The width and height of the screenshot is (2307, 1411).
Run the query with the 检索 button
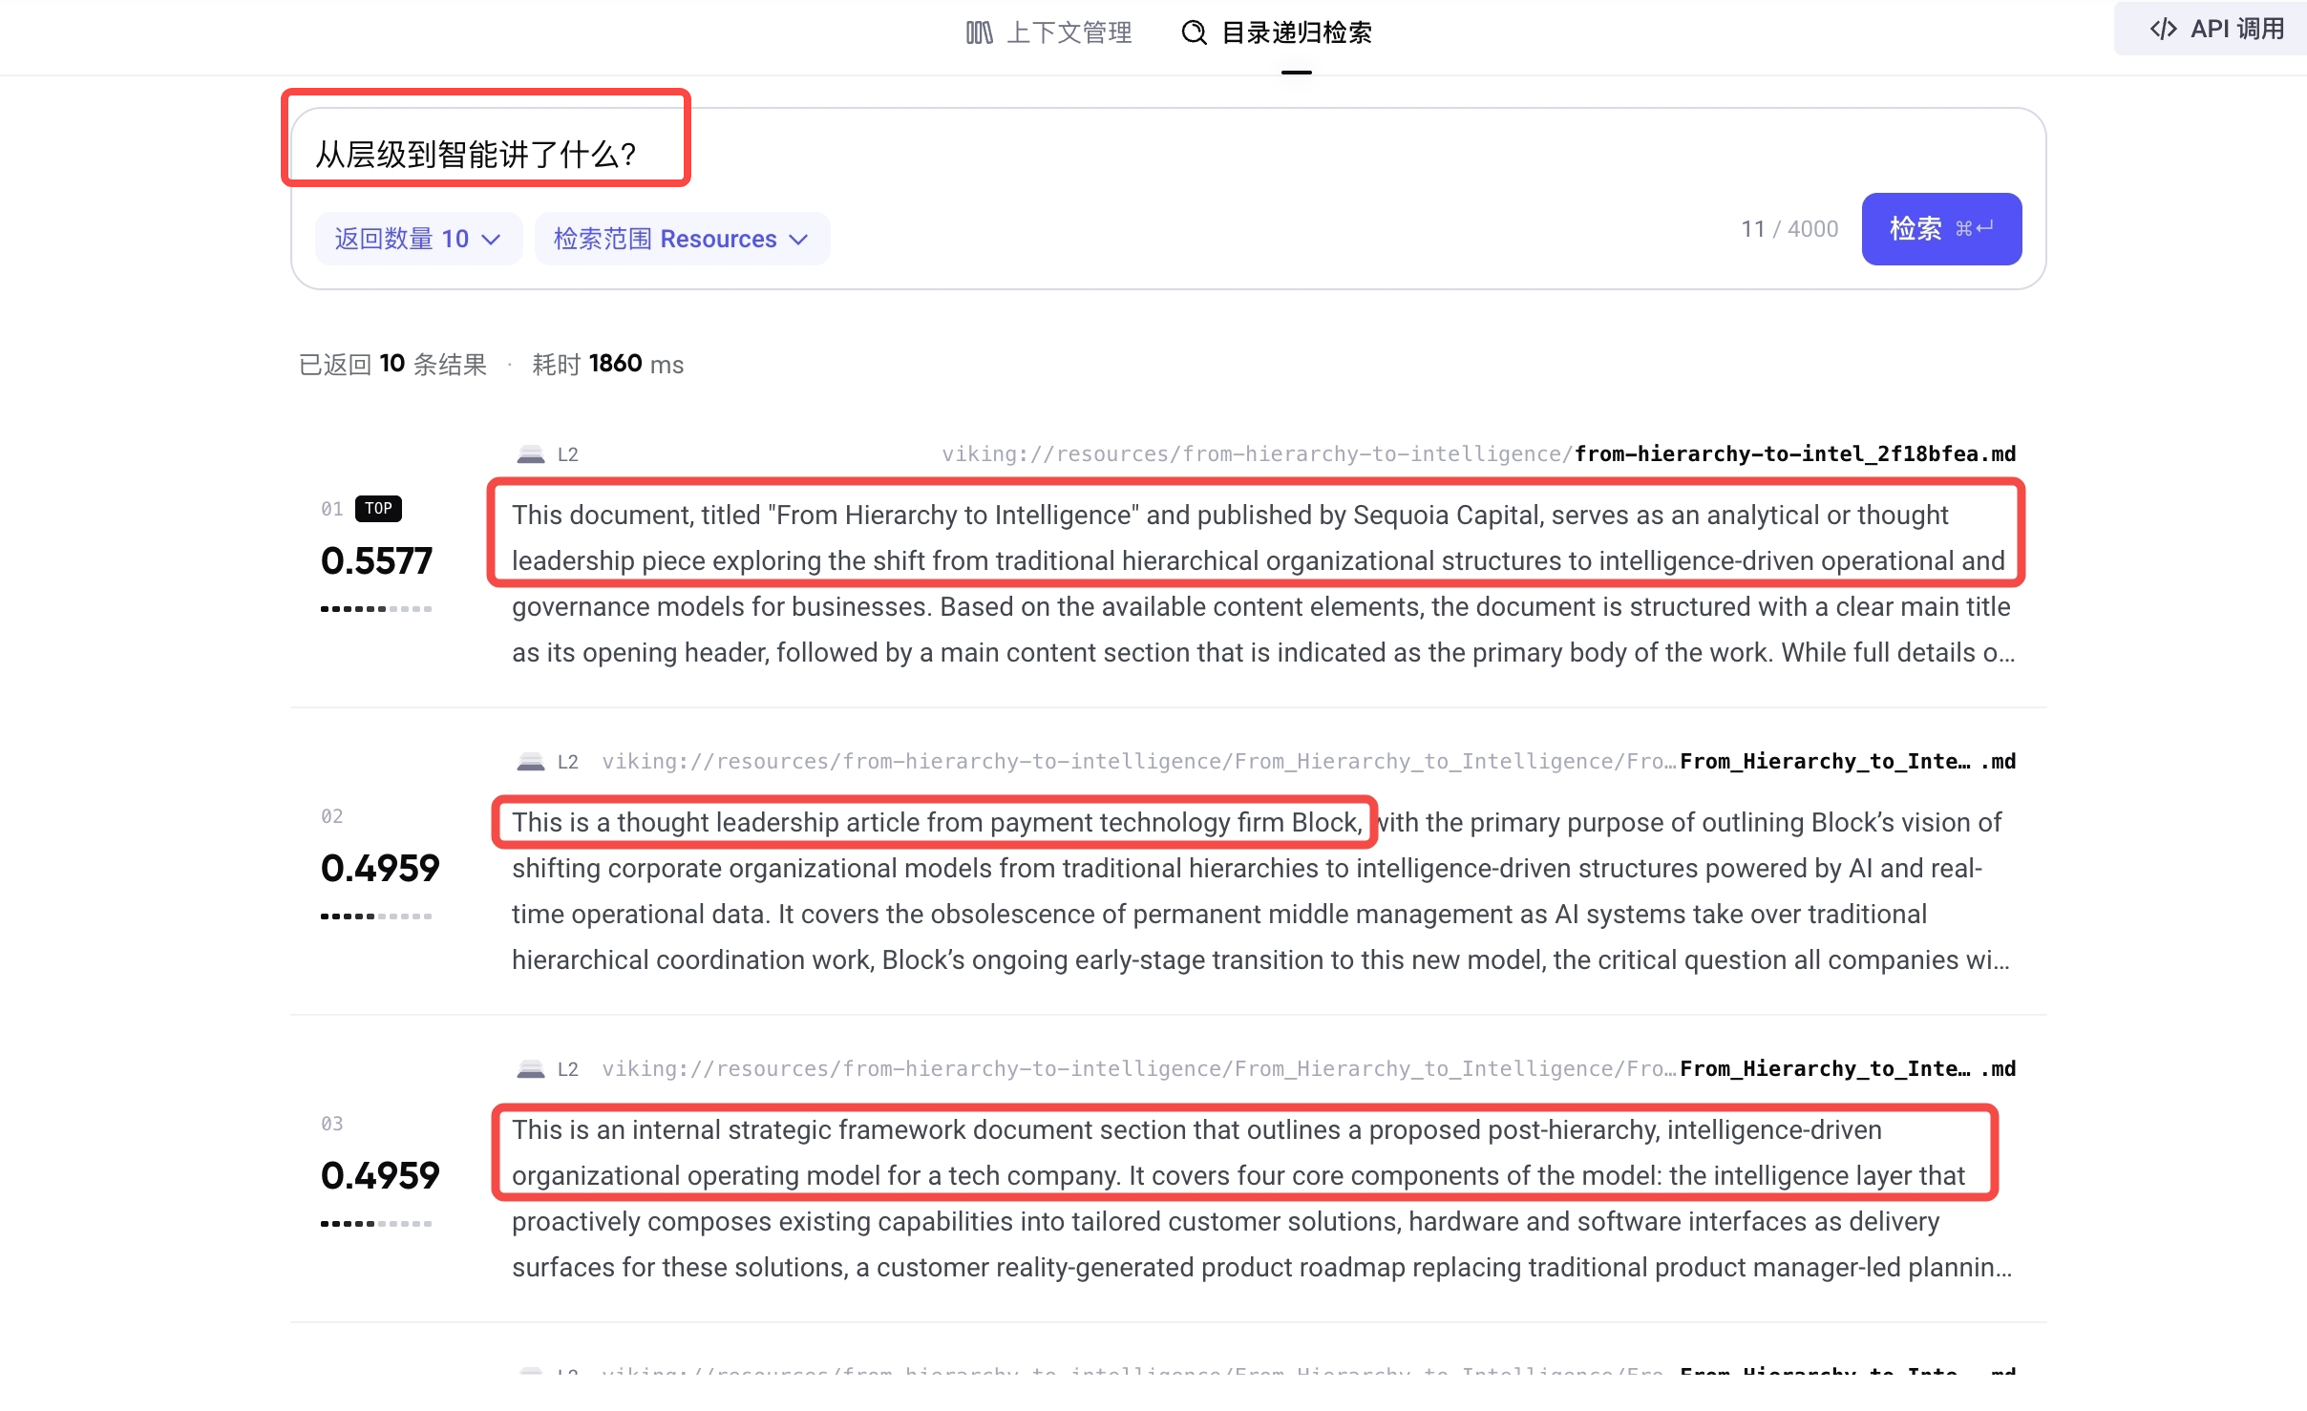[1941, 229]
